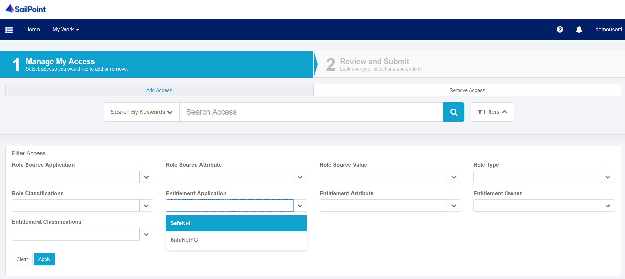Switch to the Remove Access tab
Viewport: 625px width, 279px height.
(467, 90)
